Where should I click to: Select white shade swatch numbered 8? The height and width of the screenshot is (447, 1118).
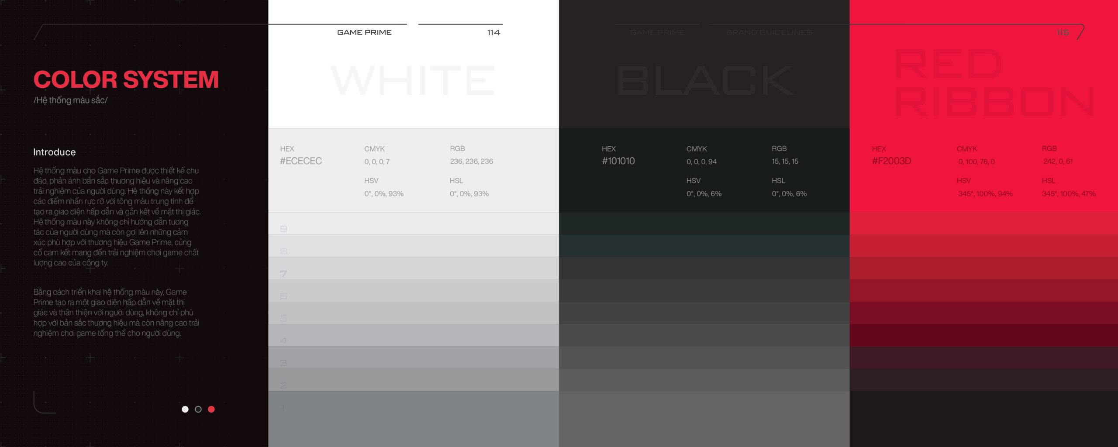click(x=414, y=246)
